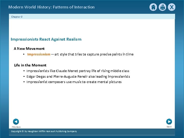Click the Next label
Image resolution: width=184 pixels, height=138 pixels.
coord(169,127)
